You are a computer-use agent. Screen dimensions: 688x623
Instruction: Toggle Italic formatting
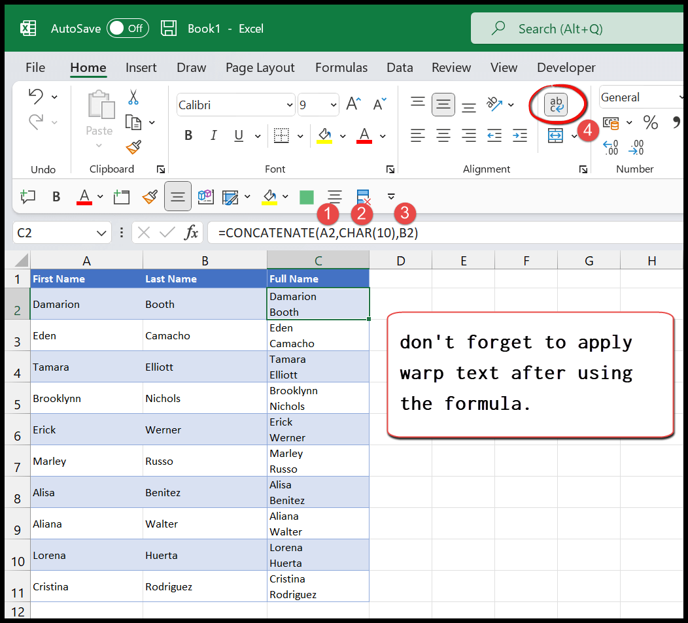click(213, 135)
